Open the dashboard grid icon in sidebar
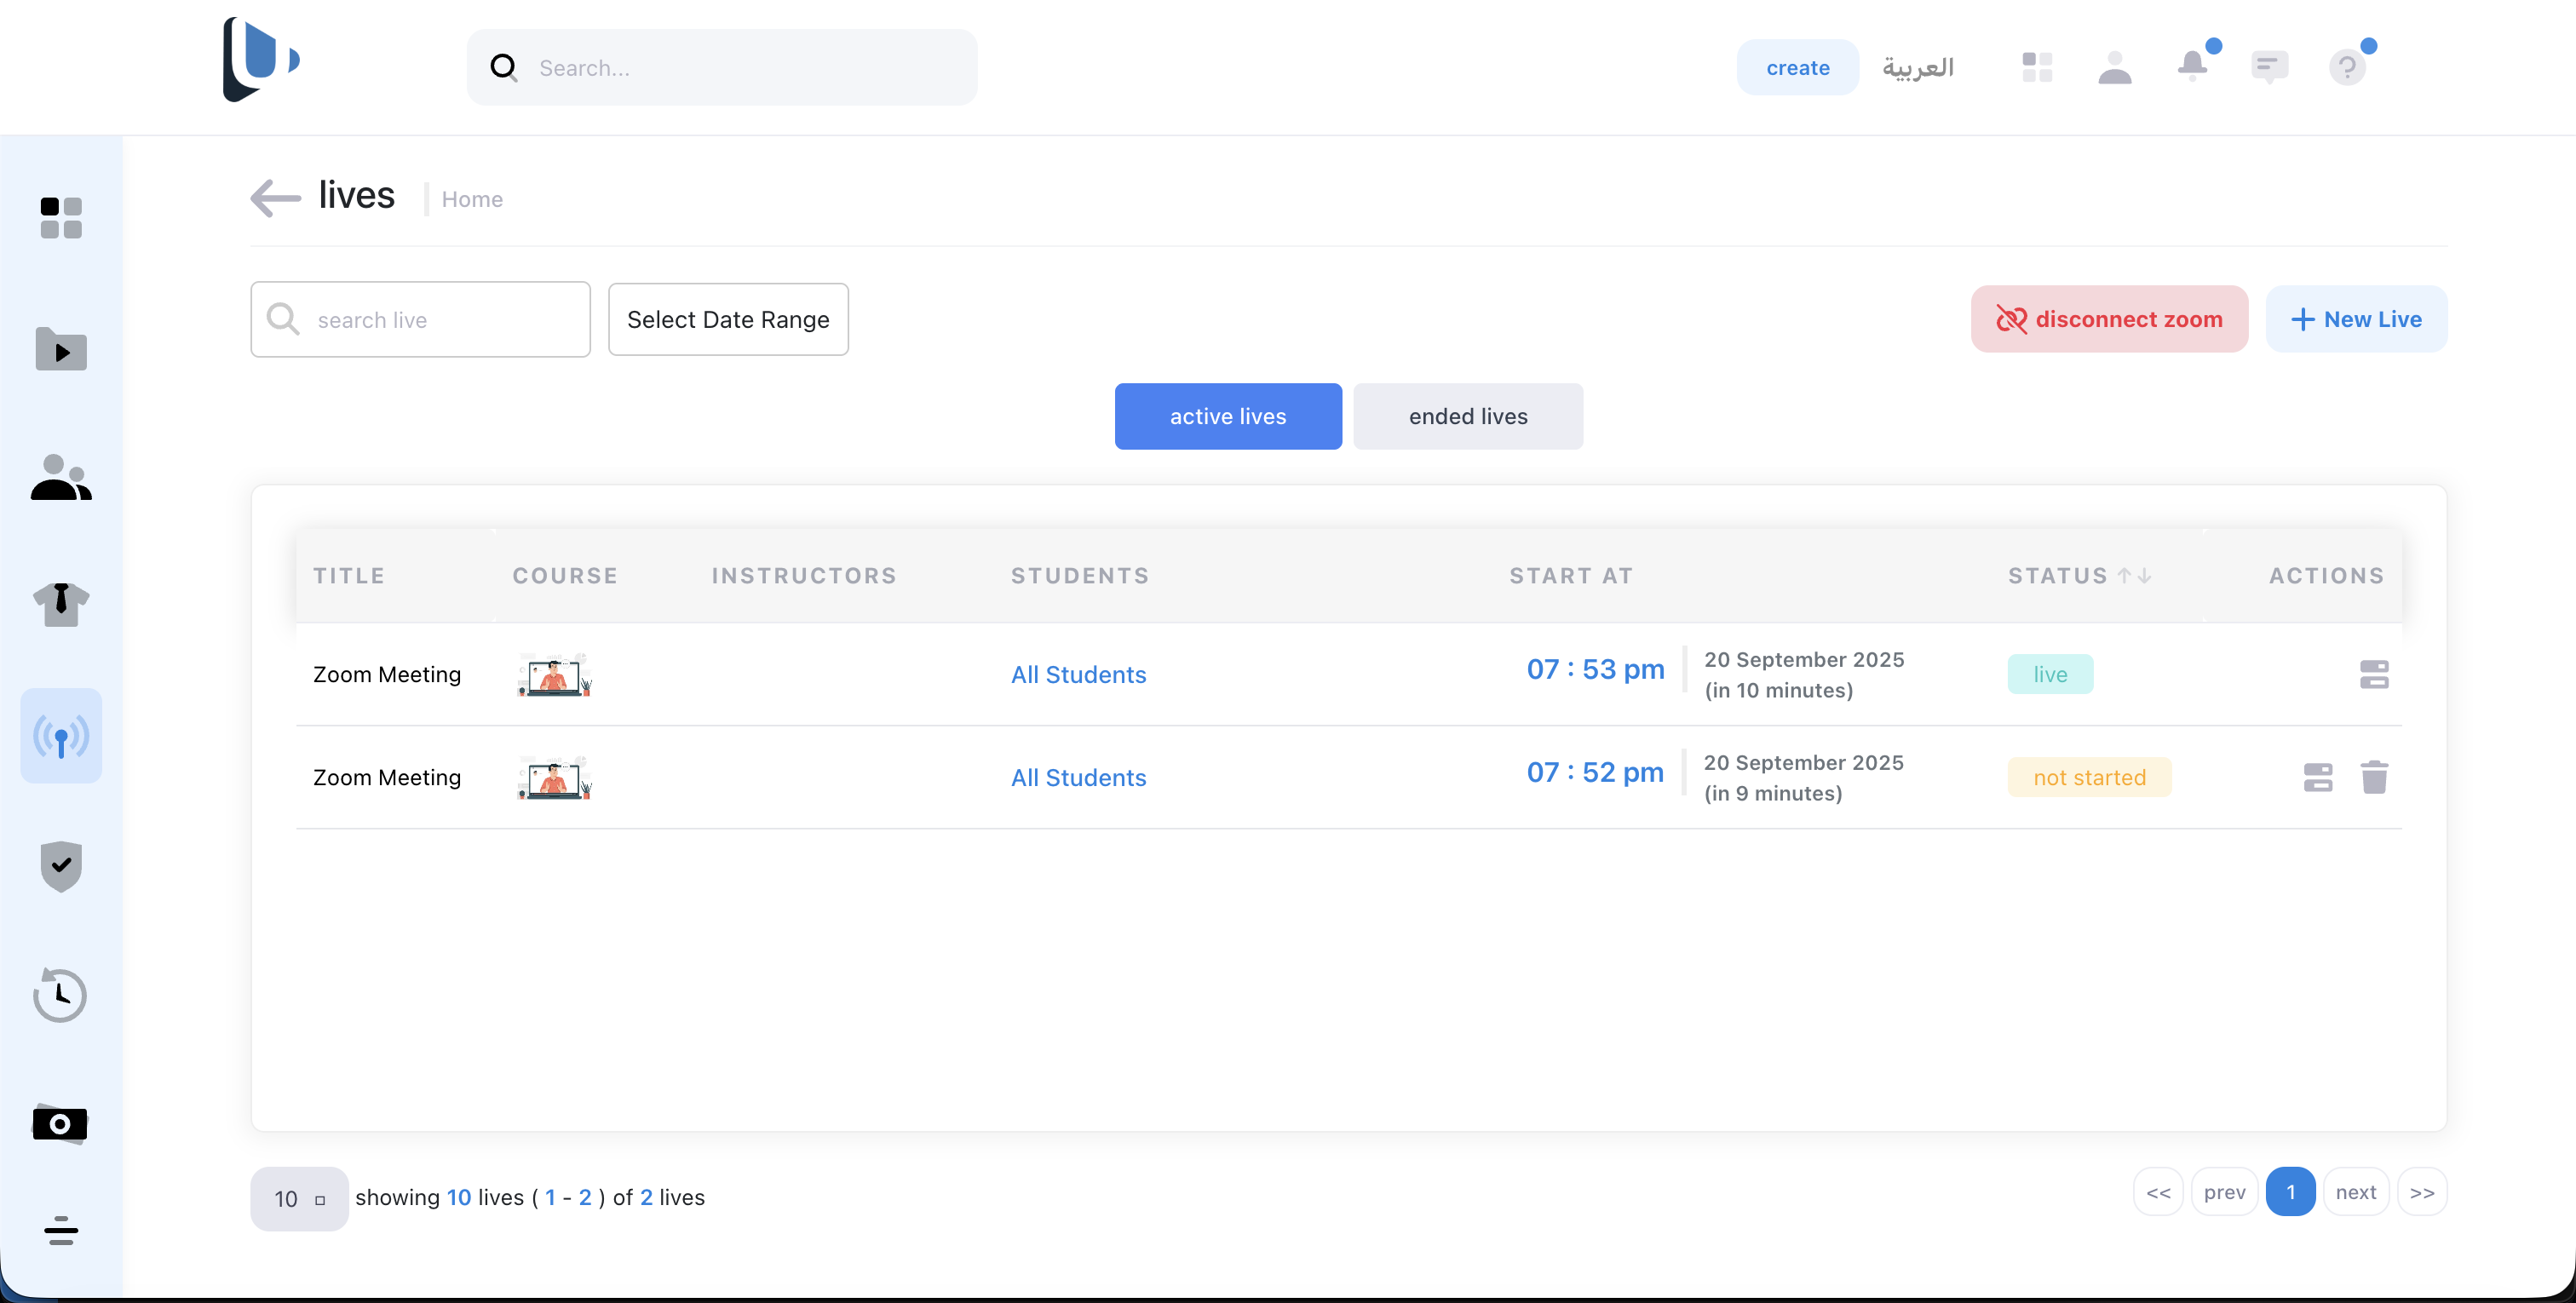This screenshot has width=2576, height=1303. point(61,218)
